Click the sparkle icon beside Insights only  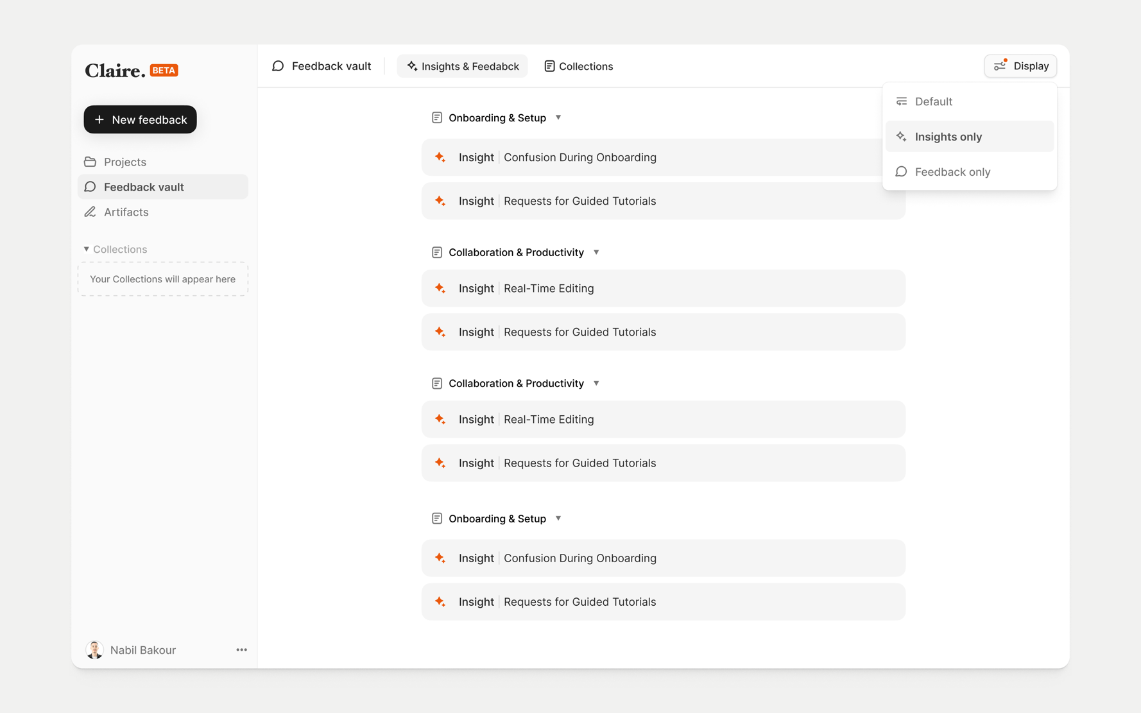902,137
